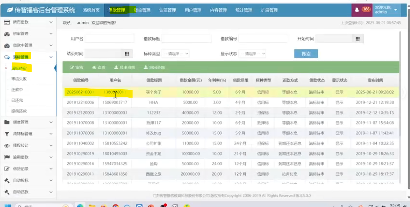Click the 查看 toolbar button
Viewport: 410px width, 207px height.
[99, 67]
